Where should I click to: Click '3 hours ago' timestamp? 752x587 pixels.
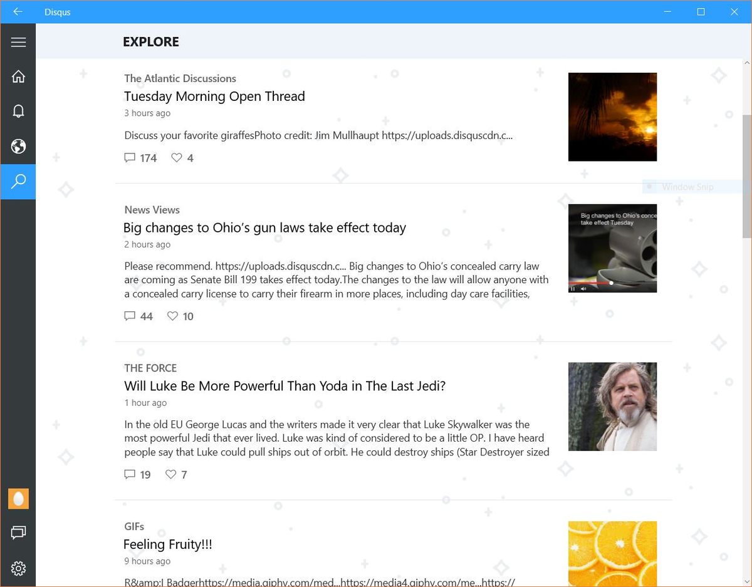click(147, 113)
